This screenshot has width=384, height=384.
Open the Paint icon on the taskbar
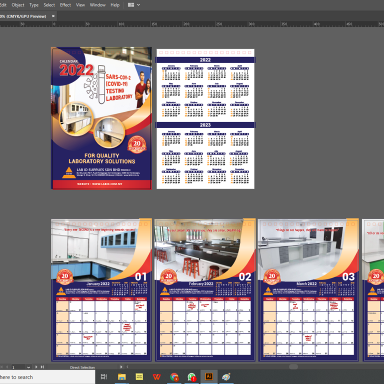coord(226,377)
